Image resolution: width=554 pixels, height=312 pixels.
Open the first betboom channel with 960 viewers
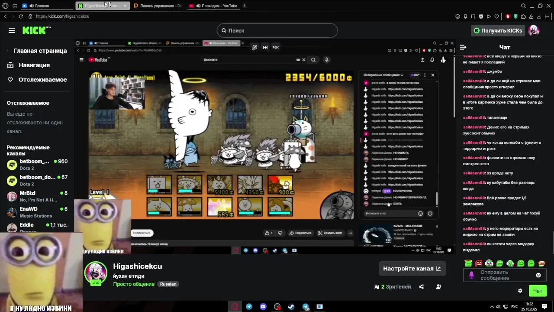(37, 165)
